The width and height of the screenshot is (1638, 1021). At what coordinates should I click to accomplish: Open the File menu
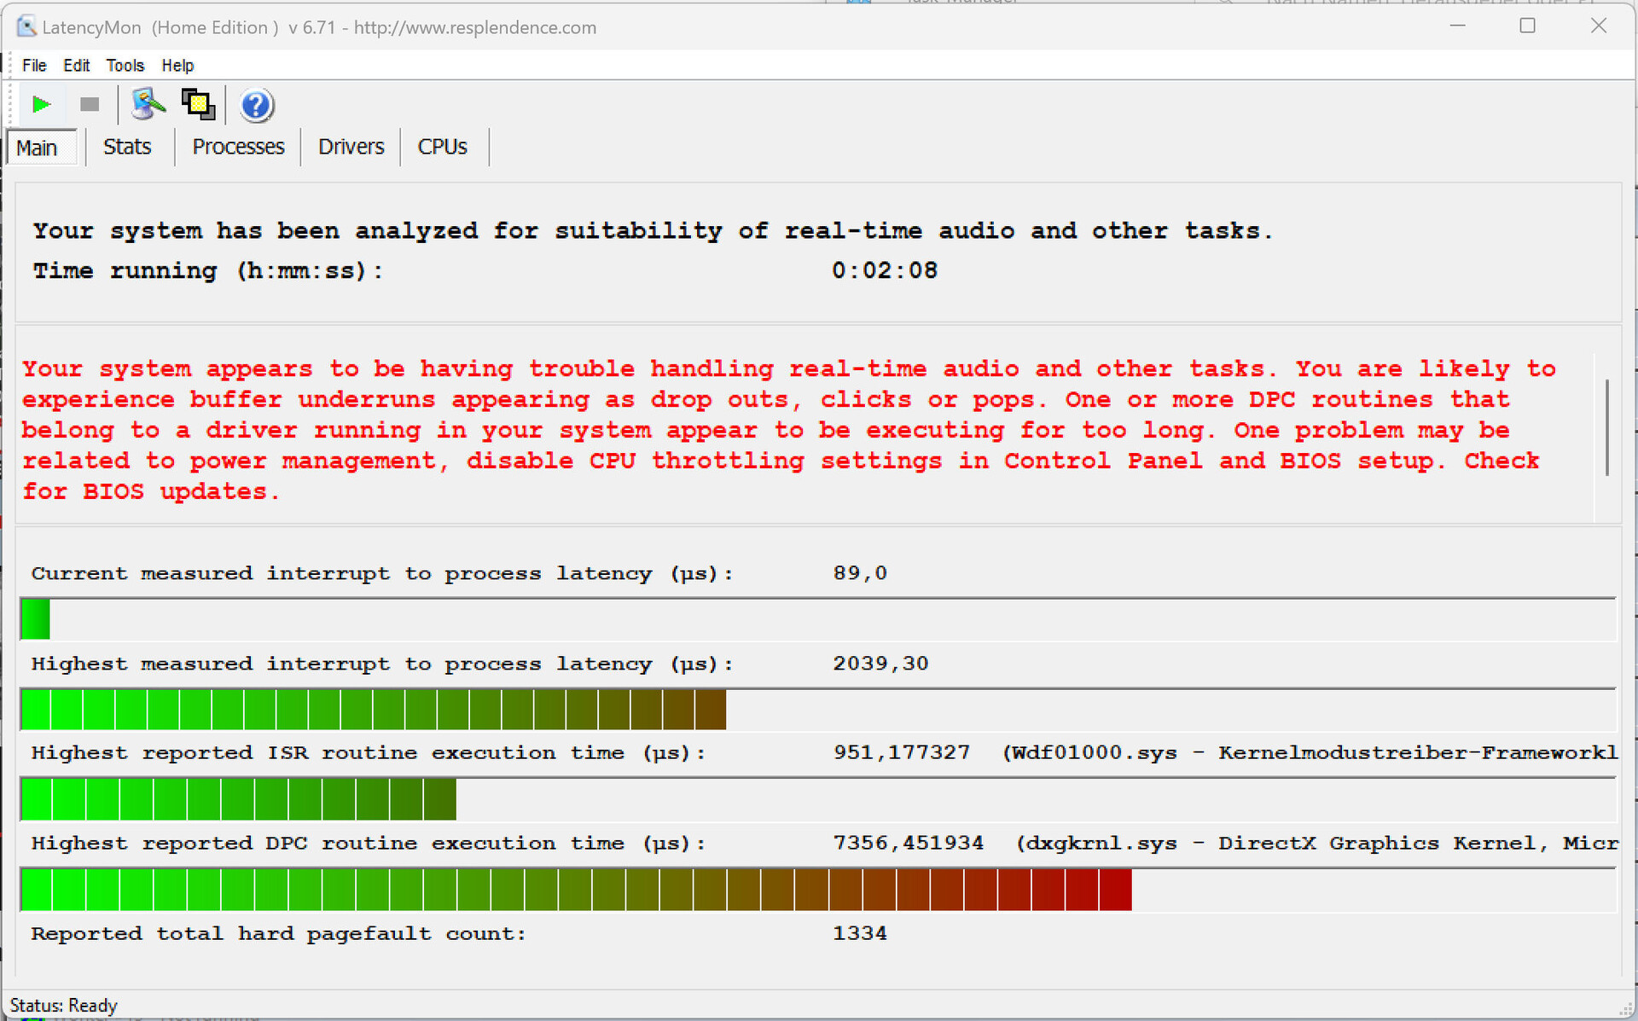34,66
